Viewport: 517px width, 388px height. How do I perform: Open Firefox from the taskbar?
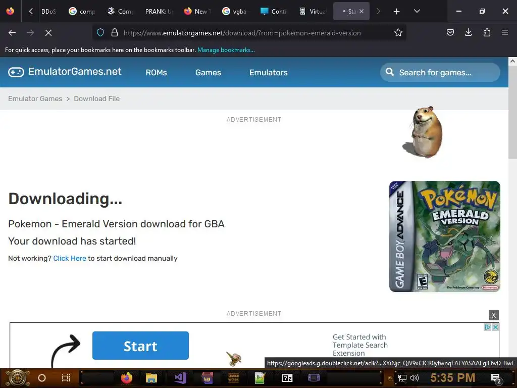[x=126, y=378]
